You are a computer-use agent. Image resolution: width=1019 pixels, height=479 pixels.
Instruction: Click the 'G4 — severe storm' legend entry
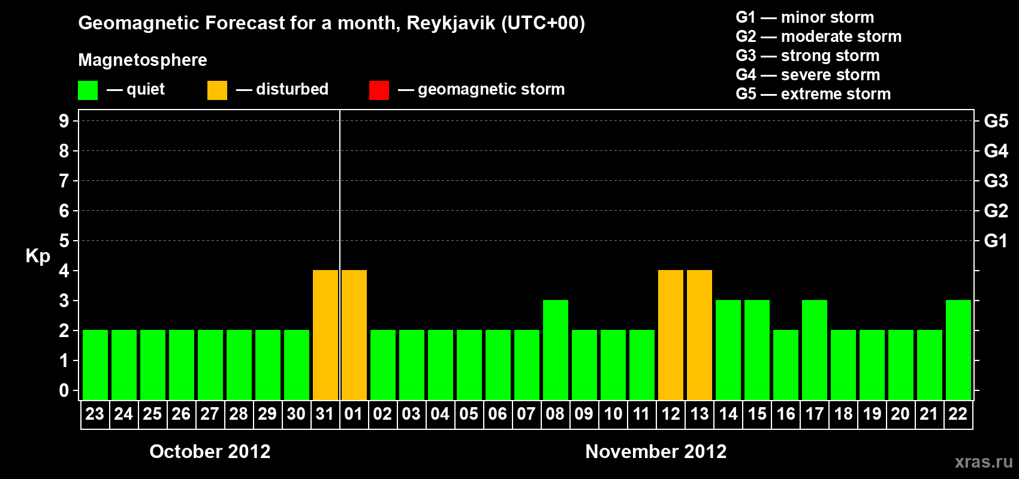(x=808, y=75)
